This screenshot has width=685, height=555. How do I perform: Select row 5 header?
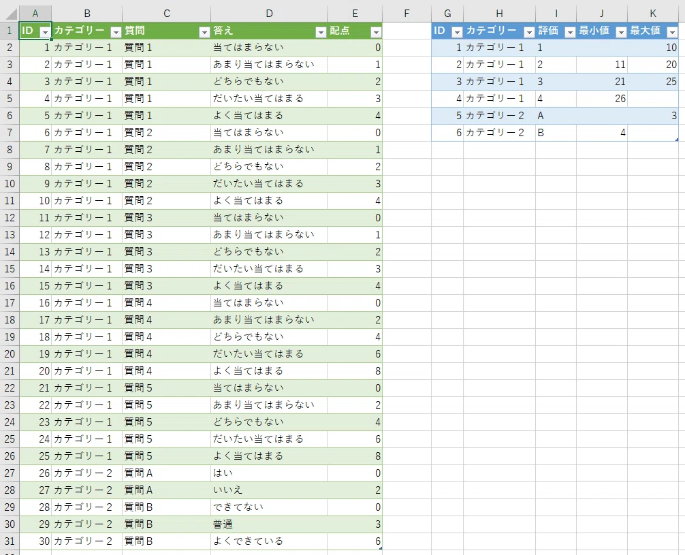tap(10, 98)
